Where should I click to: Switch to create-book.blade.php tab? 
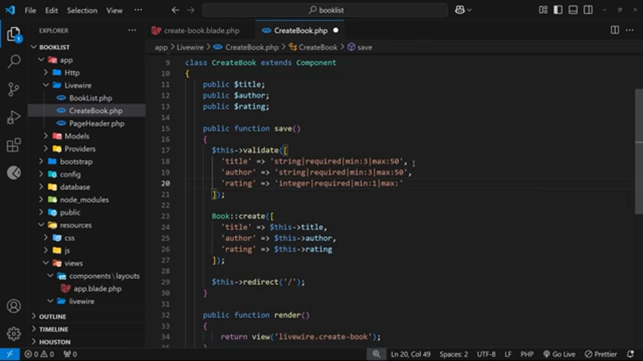[x=201, y=31]
